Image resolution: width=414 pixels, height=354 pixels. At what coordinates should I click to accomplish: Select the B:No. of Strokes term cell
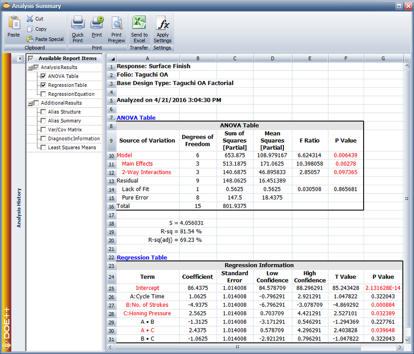tap(148, 305)
